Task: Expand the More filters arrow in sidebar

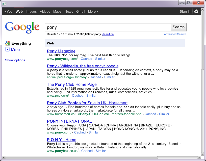Action: click(8, 50)
